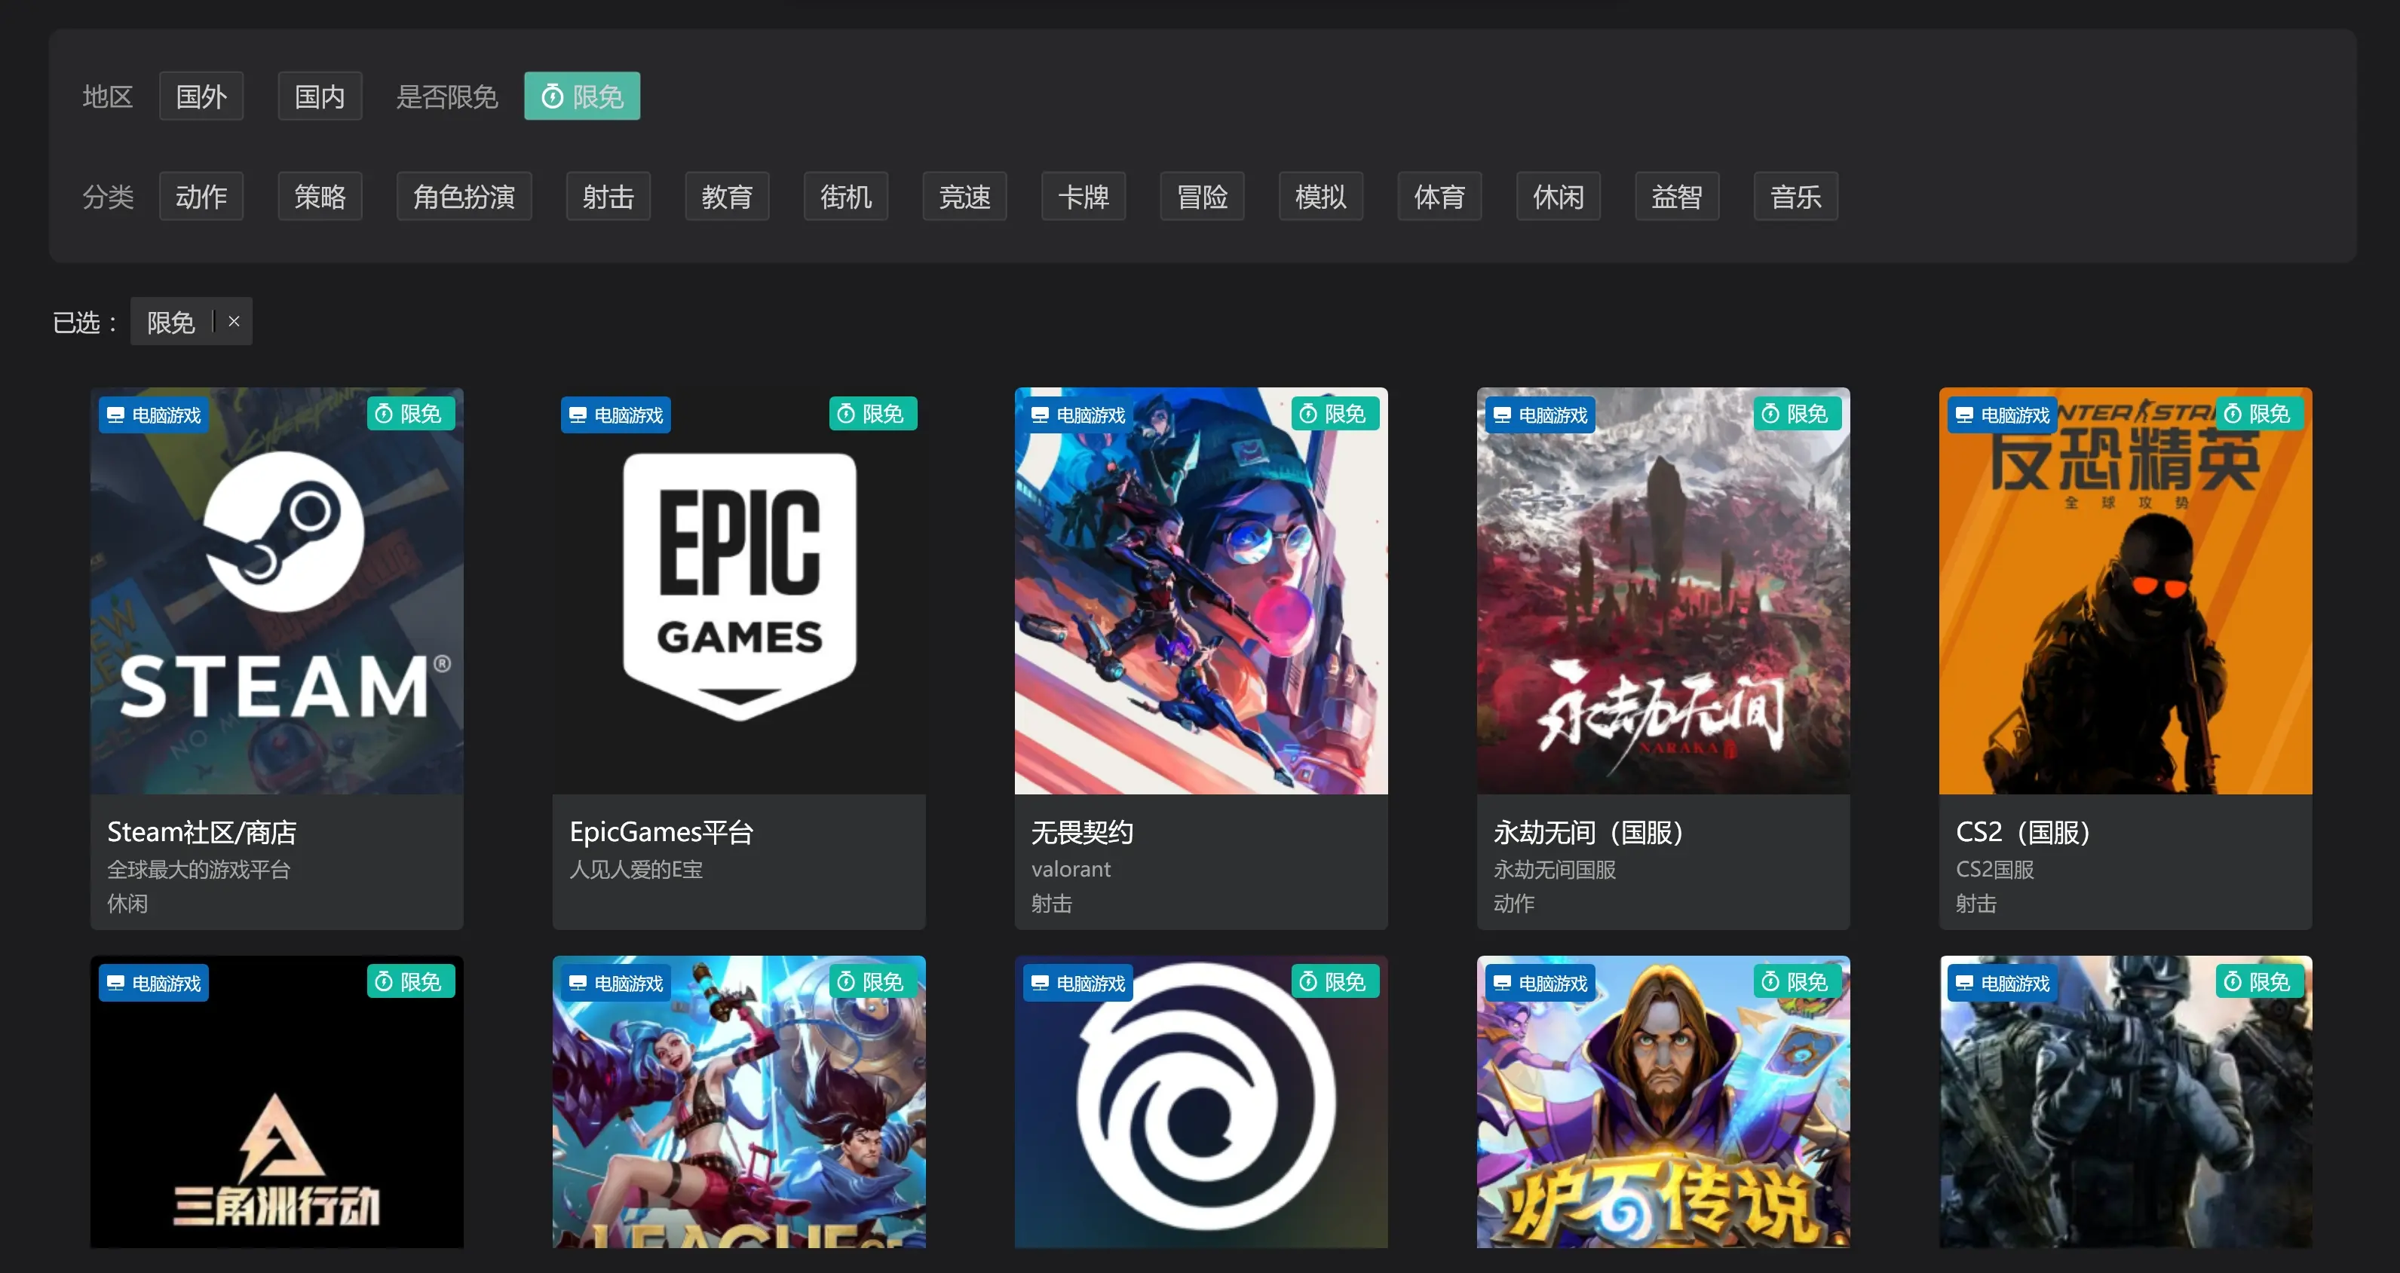Click 电脑游戏 badge on Steam card
This screenshot has width=2400, height=1273.
pyautogui.click(x=154, y=415)
